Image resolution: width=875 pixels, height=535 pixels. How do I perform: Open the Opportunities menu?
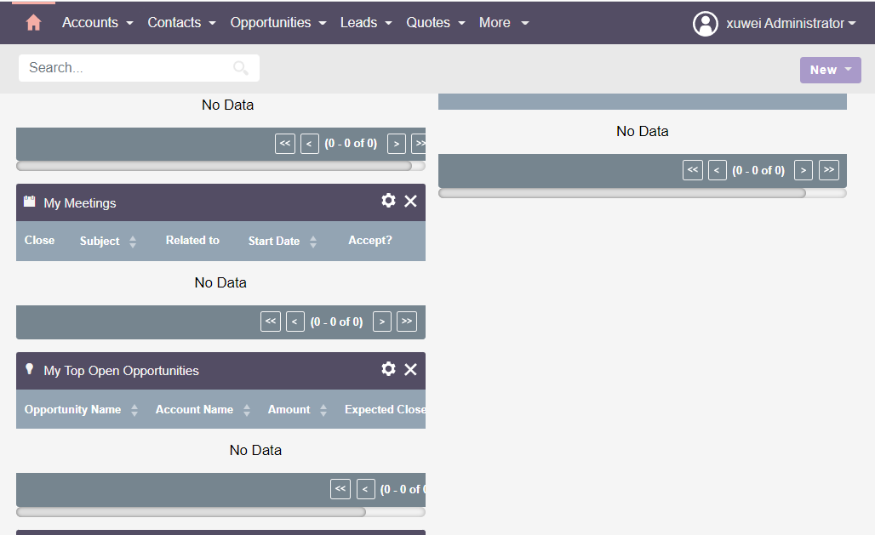(277, 23)
